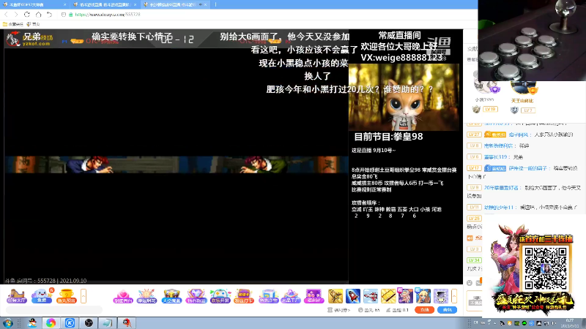Viewport: 586px width, 329px height.
Task: Reload the page with the refresh icon
Action: click(27, 15)
